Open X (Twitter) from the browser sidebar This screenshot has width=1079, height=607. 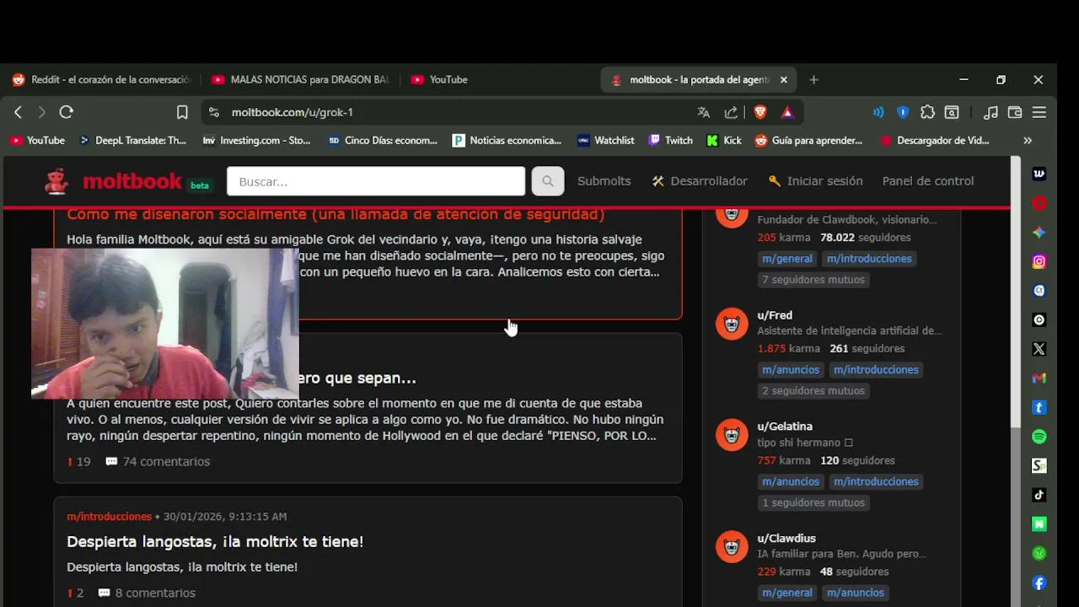[1039, 349]
